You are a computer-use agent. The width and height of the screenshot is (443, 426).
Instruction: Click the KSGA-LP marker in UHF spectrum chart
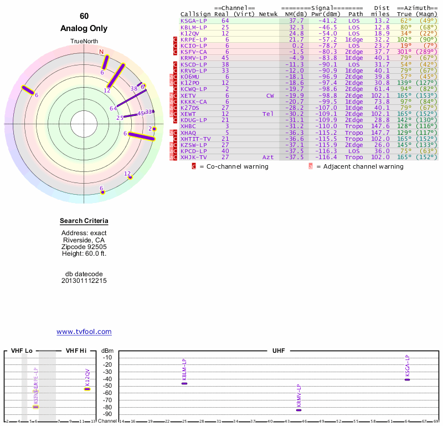408,379
